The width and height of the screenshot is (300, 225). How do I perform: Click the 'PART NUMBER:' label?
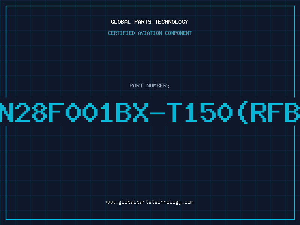pos(150,85)
